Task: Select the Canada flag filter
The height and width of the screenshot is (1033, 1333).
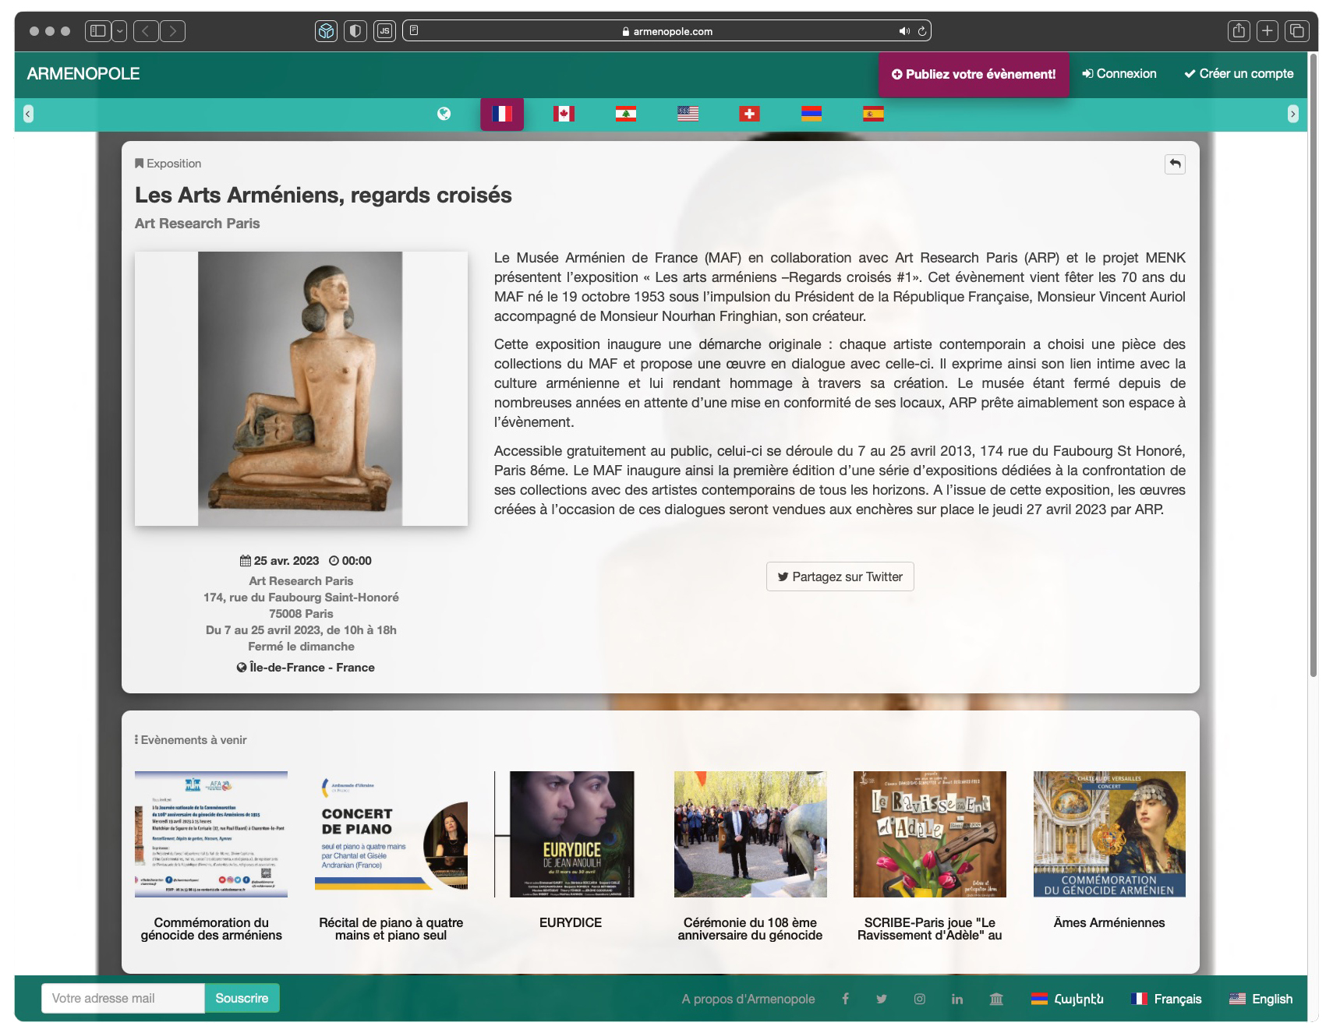Action: (x=564, y=114)
